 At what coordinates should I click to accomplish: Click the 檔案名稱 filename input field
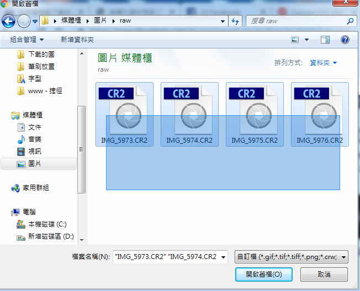point(166,257)
